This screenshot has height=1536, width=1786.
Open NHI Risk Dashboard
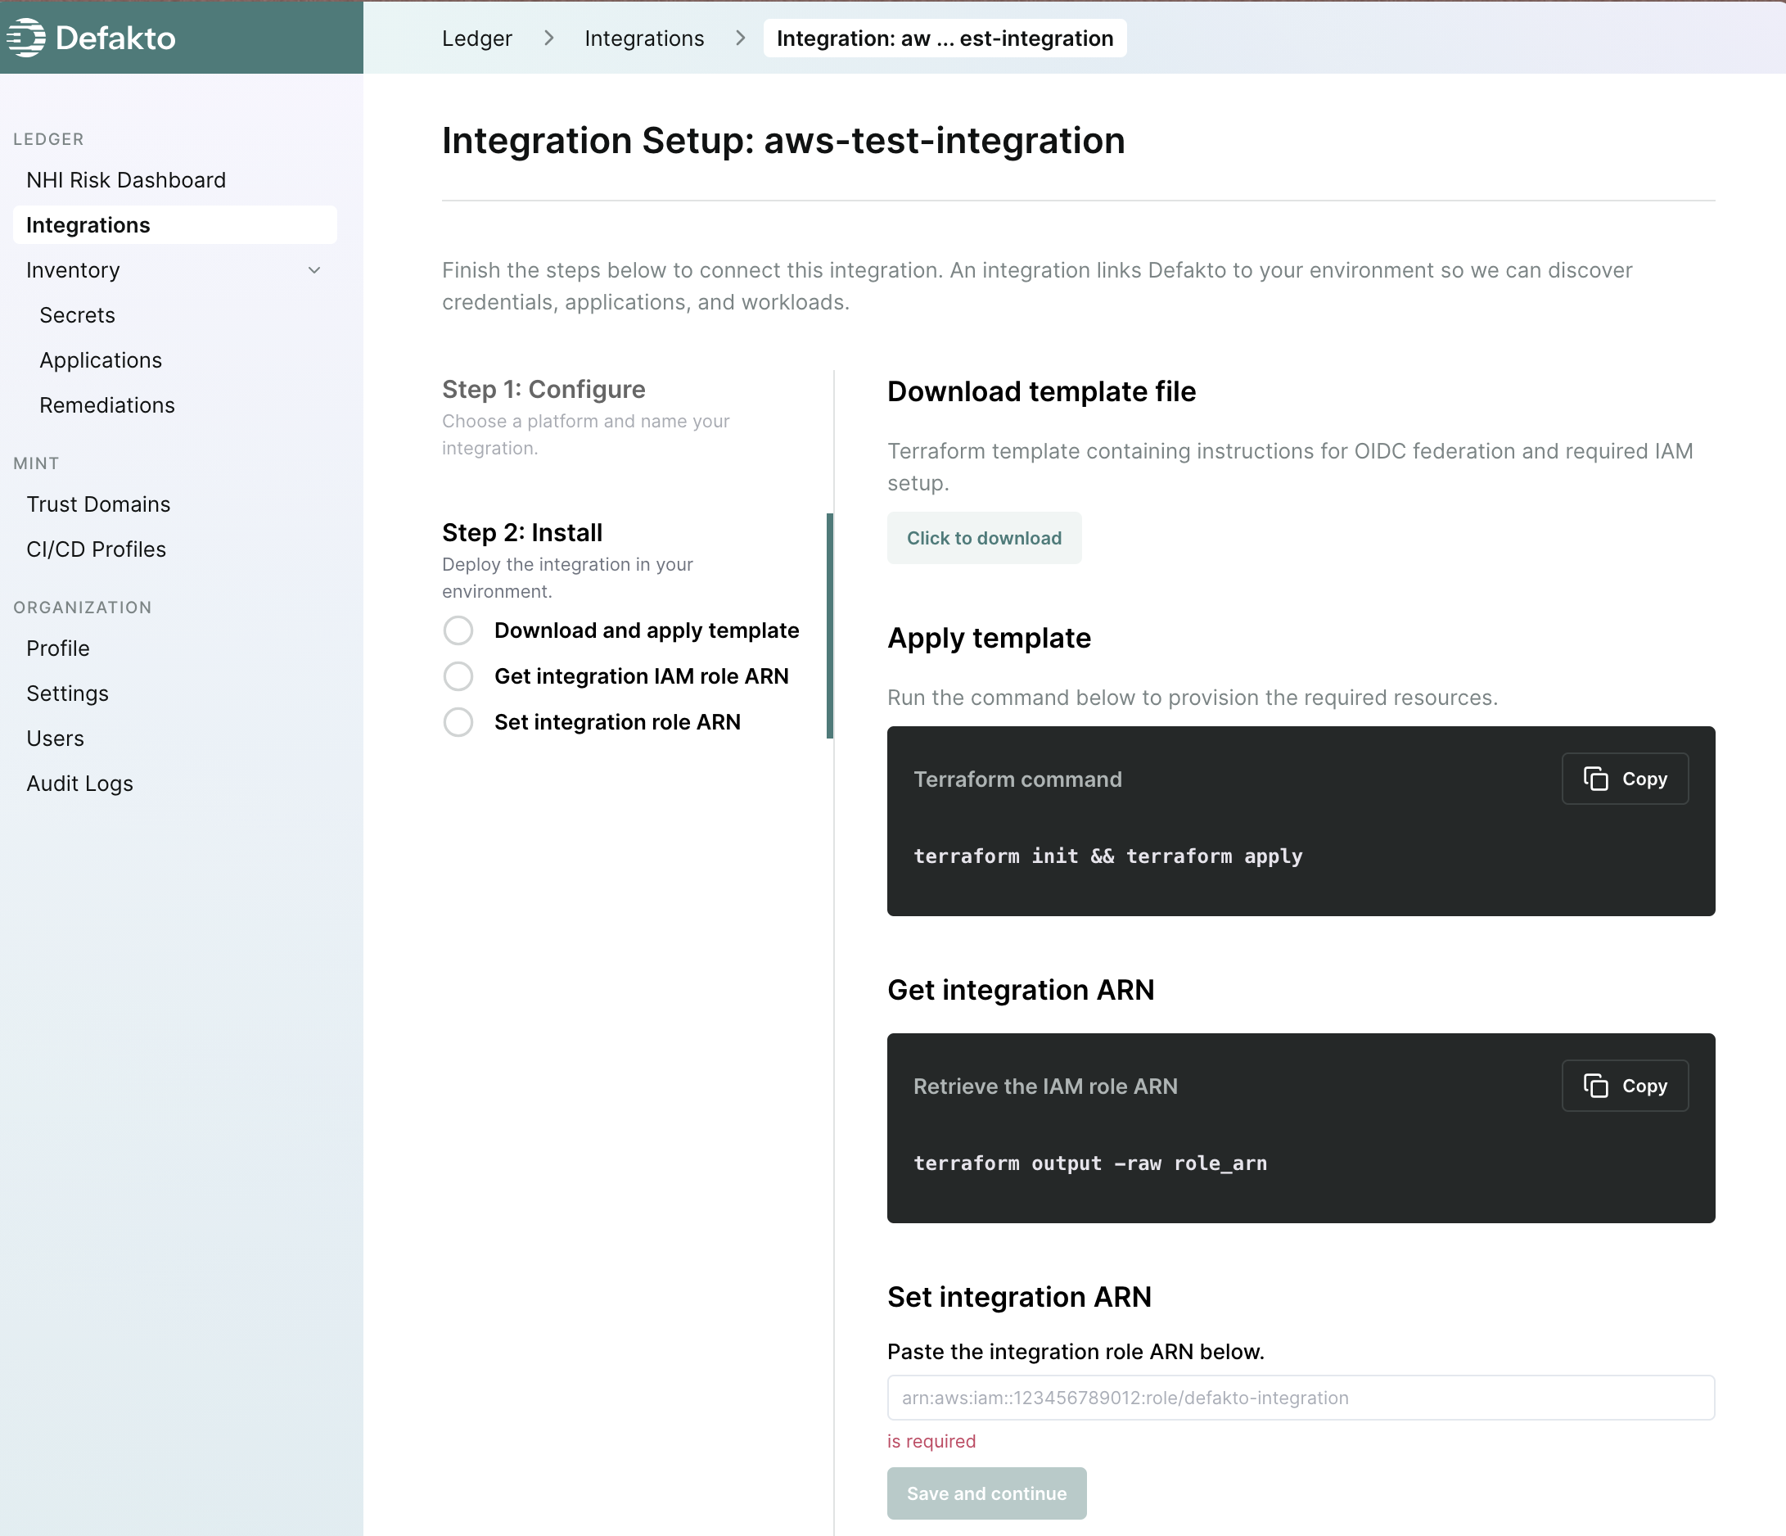pos(126,179)
